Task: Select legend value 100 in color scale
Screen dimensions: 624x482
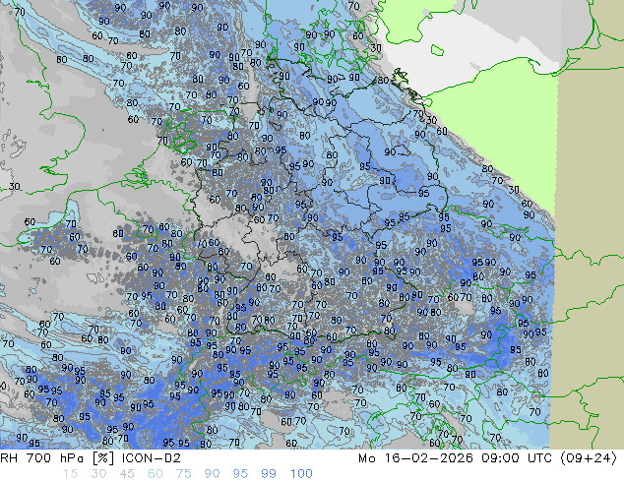Action: (301, 474)
